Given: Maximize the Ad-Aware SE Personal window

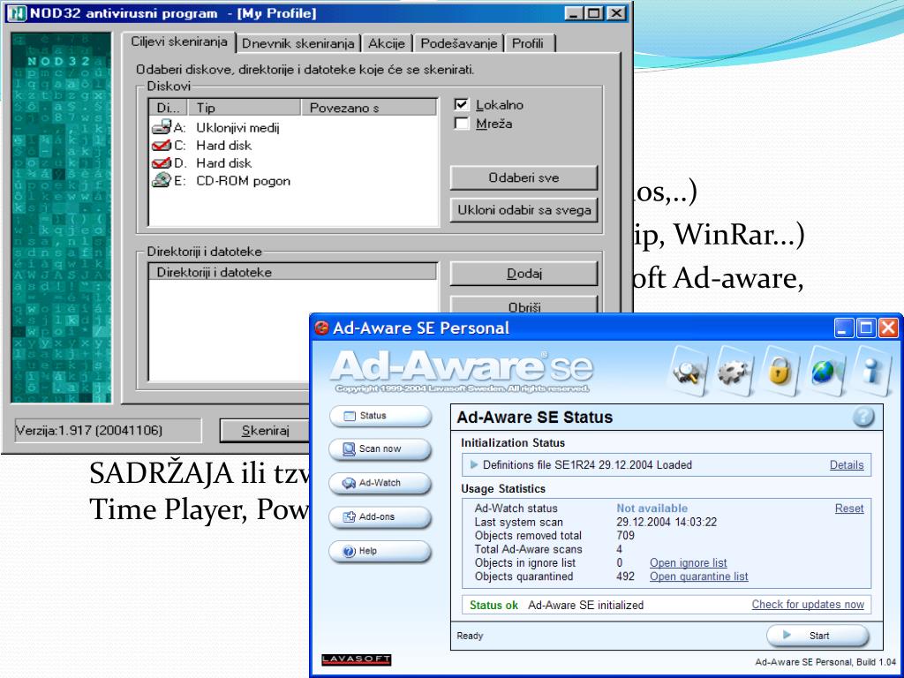Looking at the screenshot, I should coord(866,328).
